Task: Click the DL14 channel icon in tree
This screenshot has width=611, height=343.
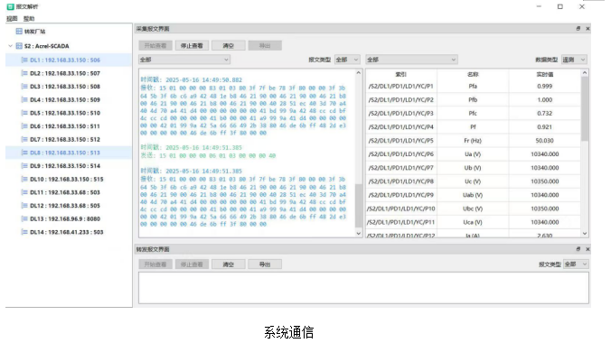Action: (24, 232)
